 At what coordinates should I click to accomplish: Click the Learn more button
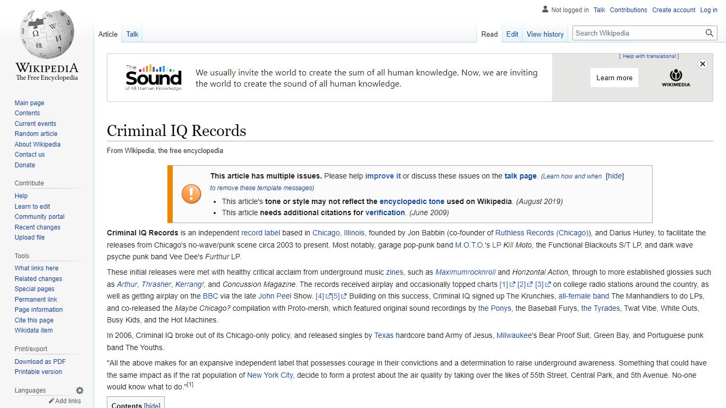click(x=614, y=78)
